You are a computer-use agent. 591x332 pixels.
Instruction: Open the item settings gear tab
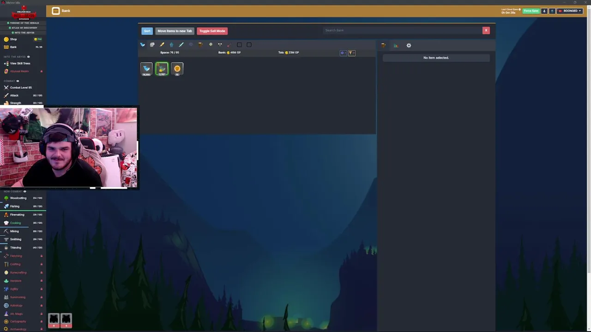(409, 45)
